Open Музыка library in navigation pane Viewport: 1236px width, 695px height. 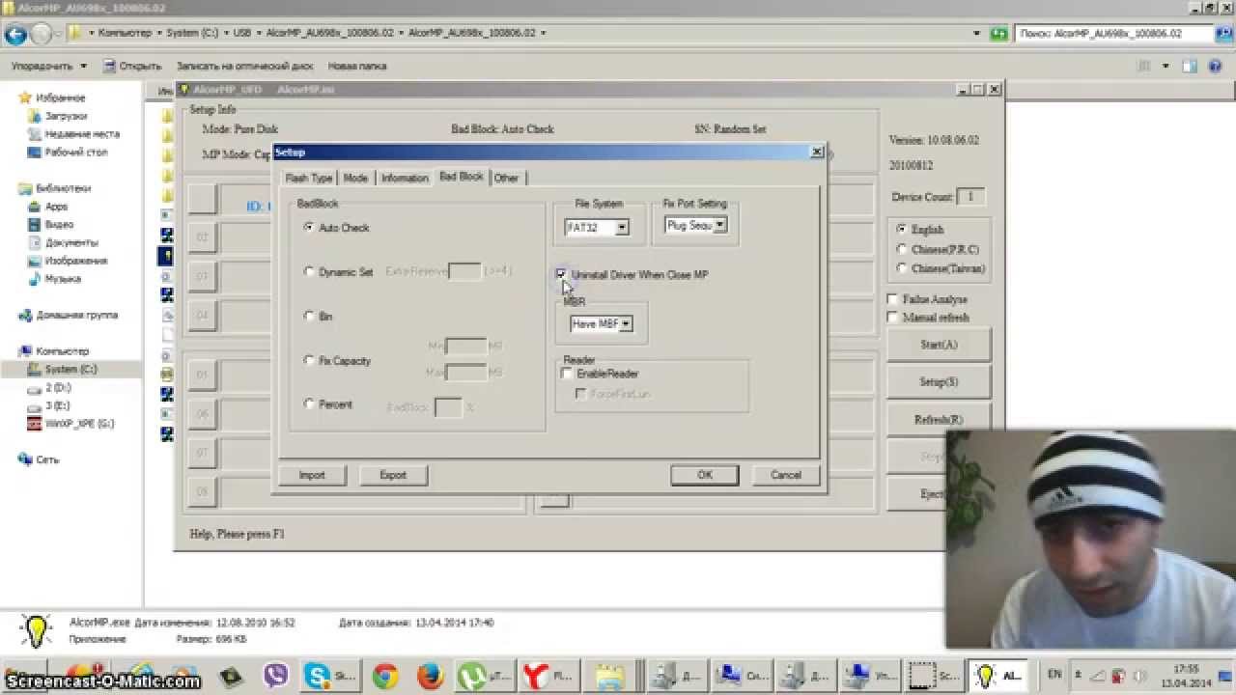coord(62,278)
